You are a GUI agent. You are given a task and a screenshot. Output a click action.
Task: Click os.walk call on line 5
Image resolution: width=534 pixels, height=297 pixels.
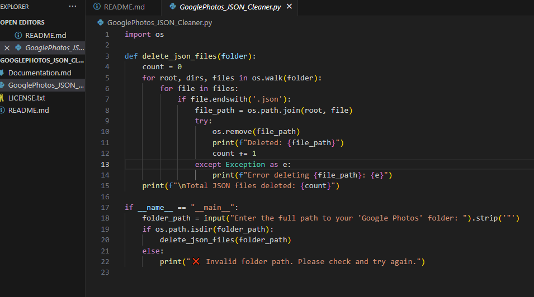point(267,78)
